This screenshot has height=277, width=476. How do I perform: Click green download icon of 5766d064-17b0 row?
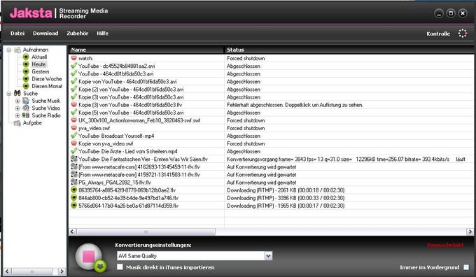pos(73,206)
